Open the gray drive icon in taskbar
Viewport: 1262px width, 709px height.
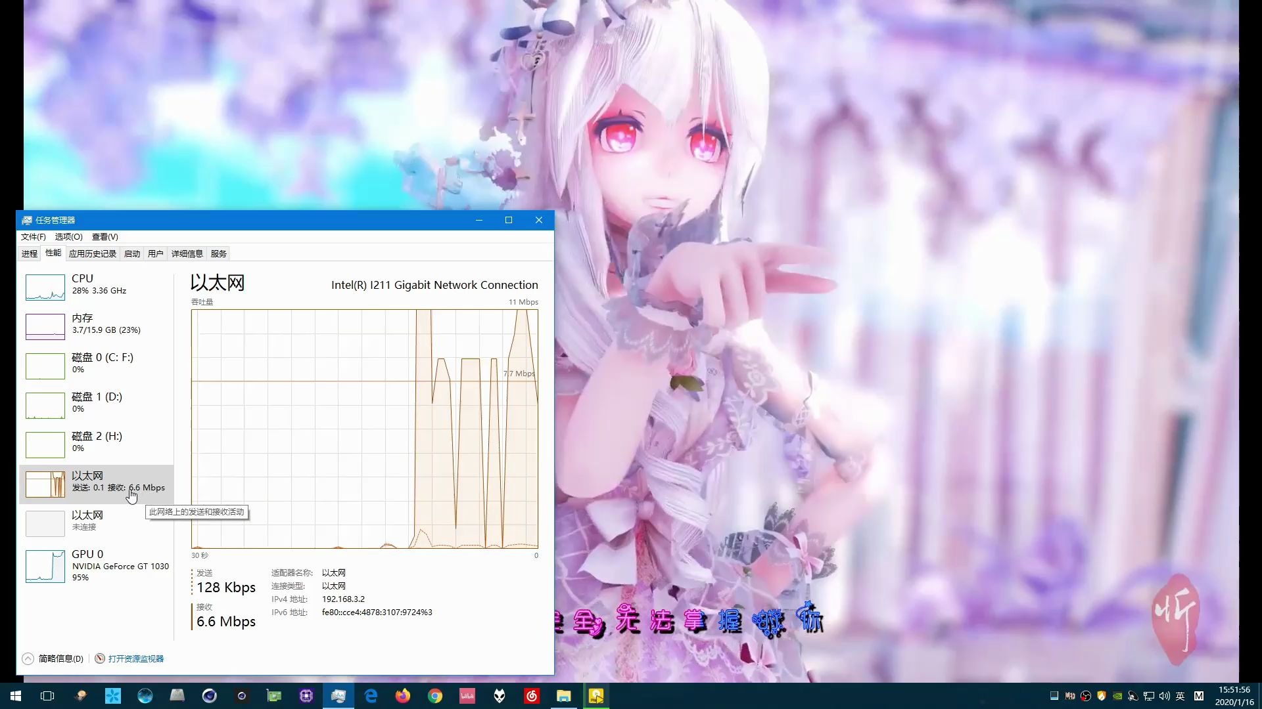click(x=177, y=696)
